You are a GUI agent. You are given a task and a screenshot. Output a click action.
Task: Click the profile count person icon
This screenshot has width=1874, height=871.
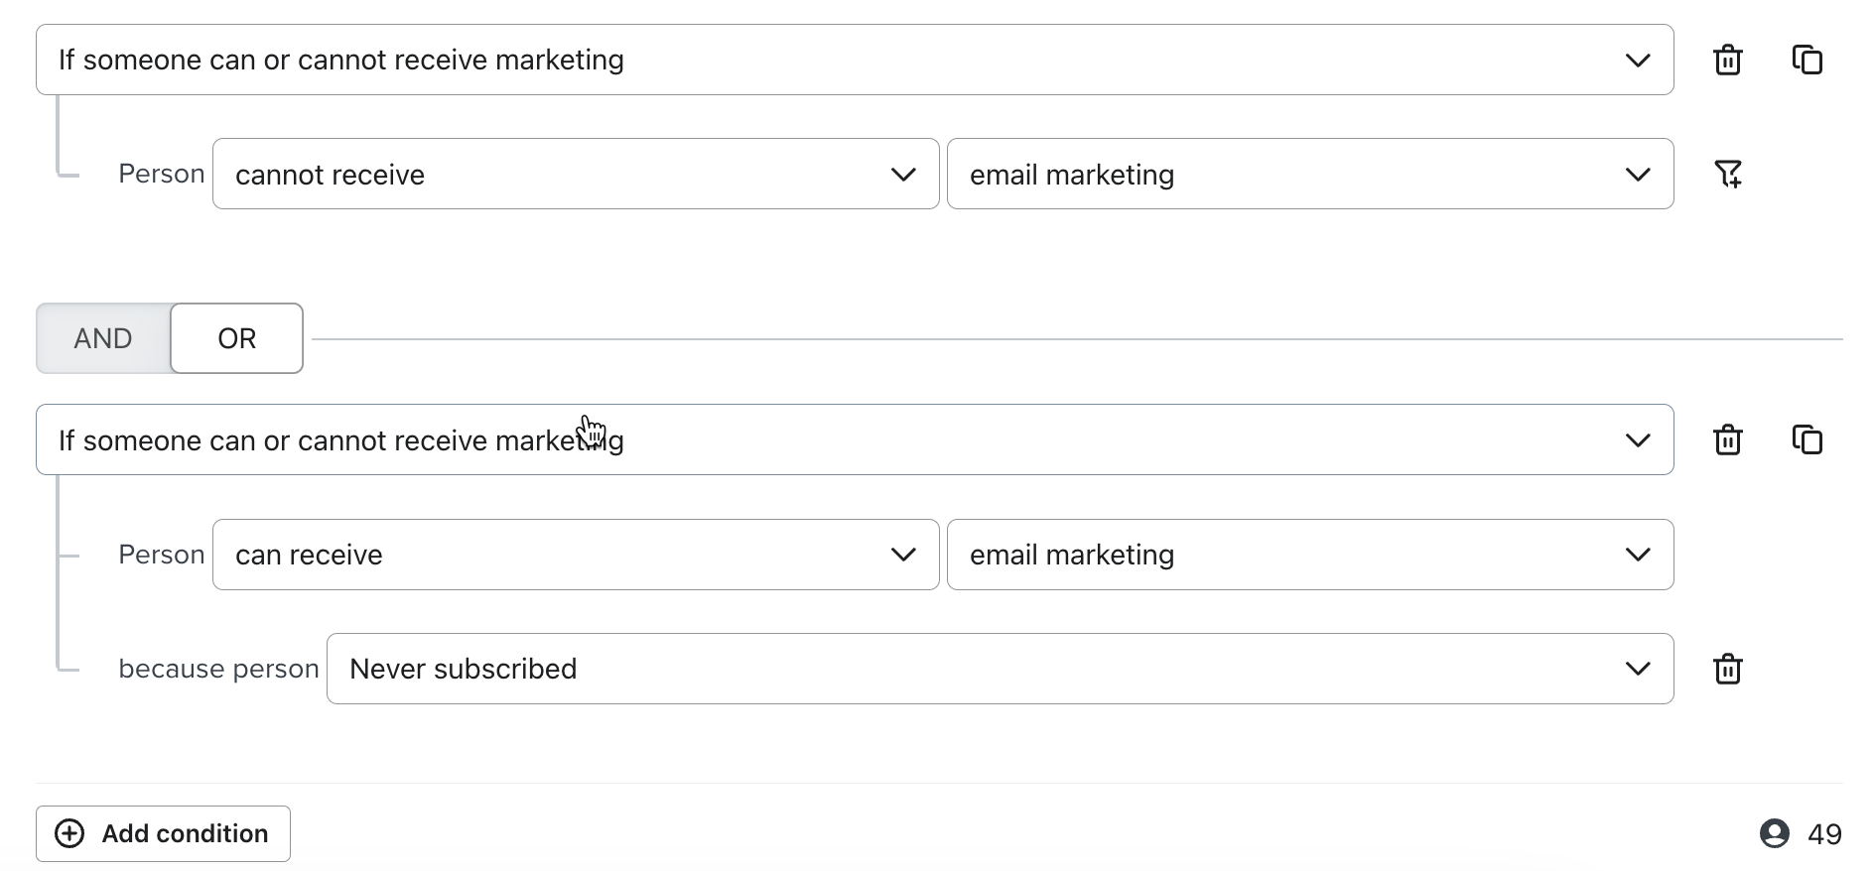[1774, 834]
